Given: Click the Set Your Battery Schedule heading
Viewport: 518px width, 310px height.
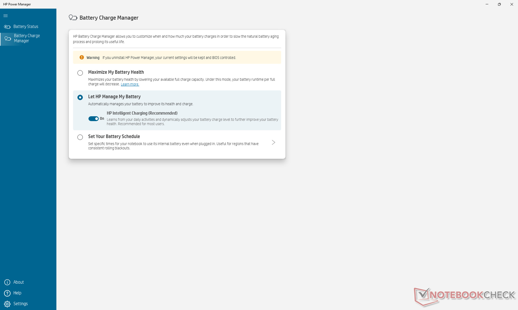Looking at the screenshot, I should tap(114, 136).
